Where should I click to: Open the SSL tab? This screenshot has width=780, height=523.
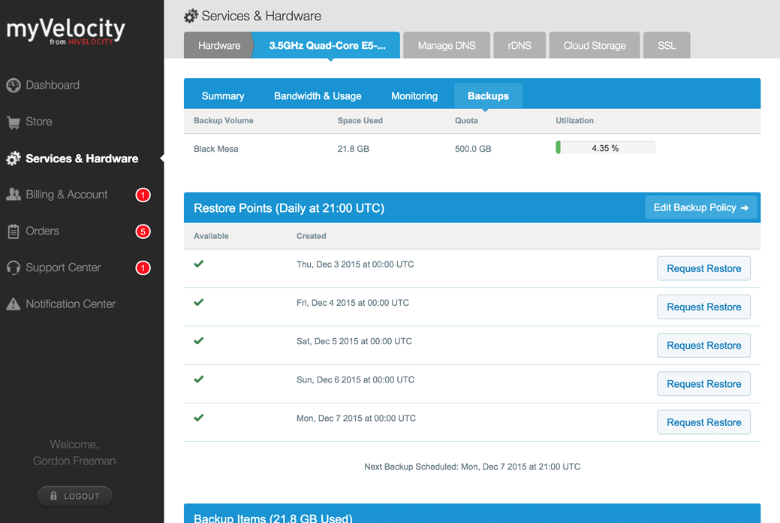coord(667,45)
